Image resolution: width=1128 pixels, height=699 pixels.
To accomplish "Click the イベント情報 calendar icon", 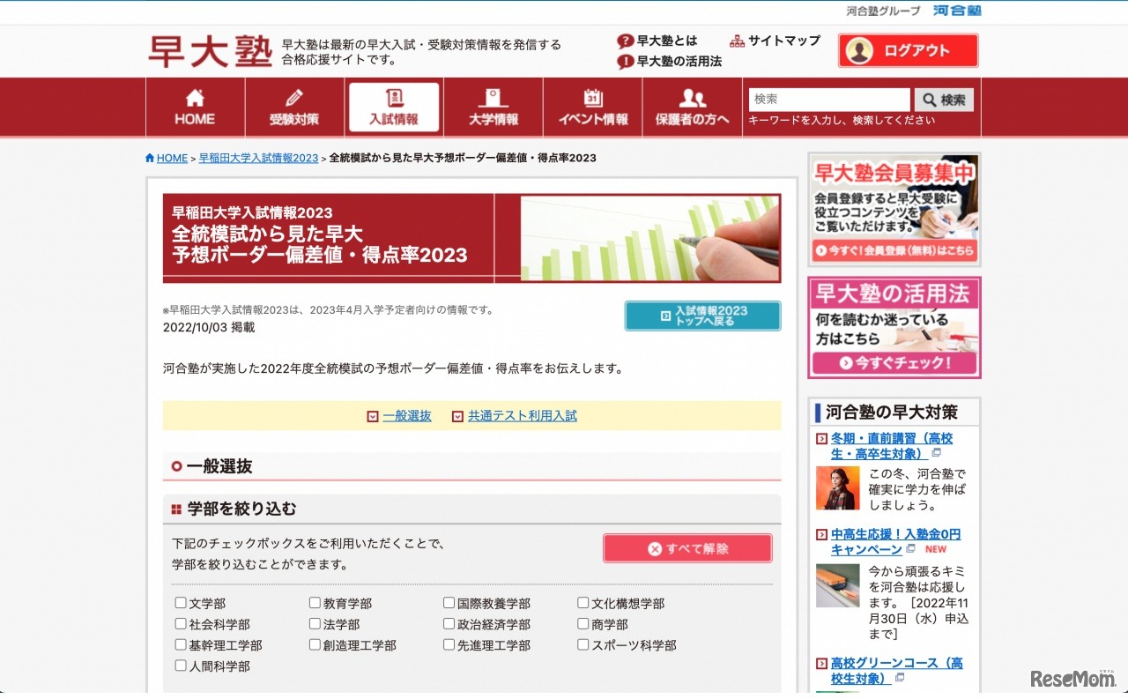I will coord(592,95).
